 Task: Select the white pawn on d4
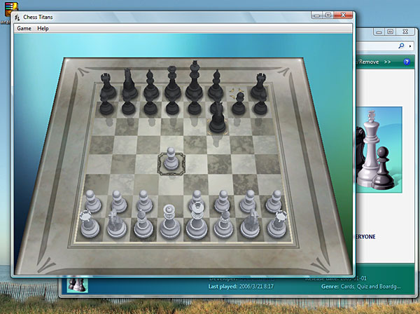(x=171, y=158)
